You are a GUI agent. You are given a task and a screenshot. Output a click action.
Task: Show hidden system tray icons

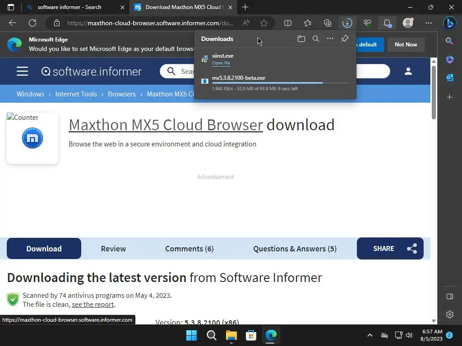pos(370,335)
